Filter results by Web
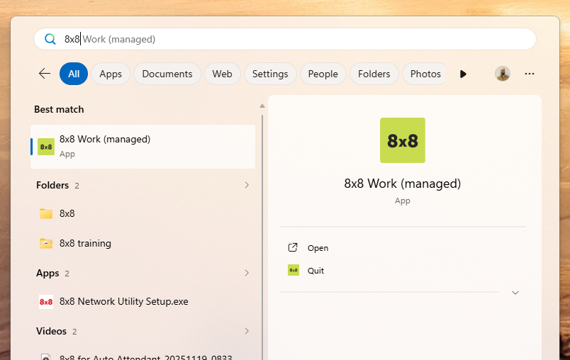This screenshot has width=570, height=360. 222,74
